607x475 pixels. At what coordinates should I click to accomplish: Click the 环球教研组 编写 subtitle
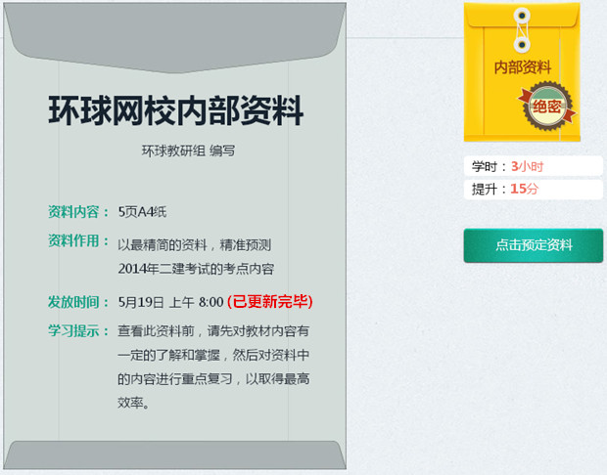point(188,151)
